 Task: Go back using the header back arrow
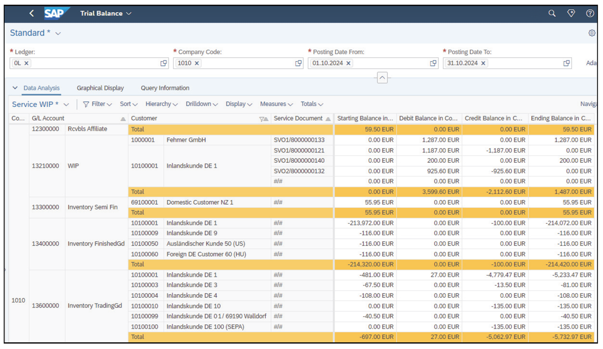click(x=32, y=14)
